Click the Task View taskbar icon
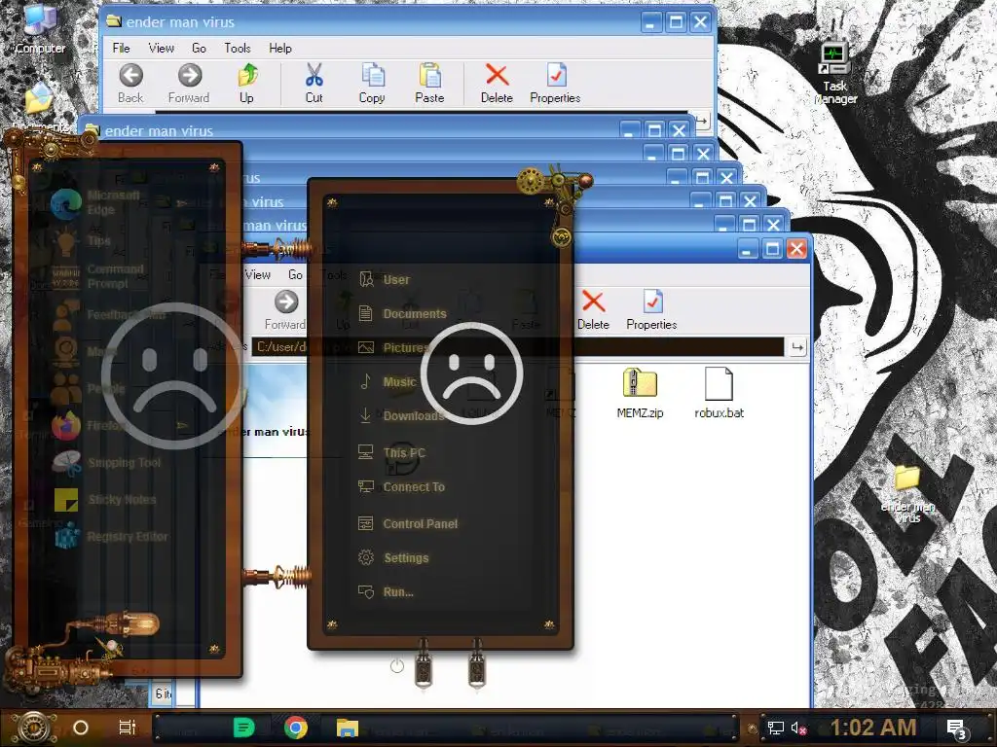 128,728
